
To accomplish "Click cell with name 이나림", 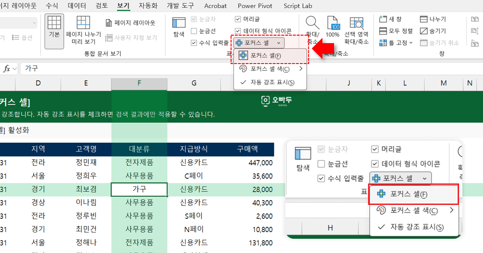I will tap(86, 203).
